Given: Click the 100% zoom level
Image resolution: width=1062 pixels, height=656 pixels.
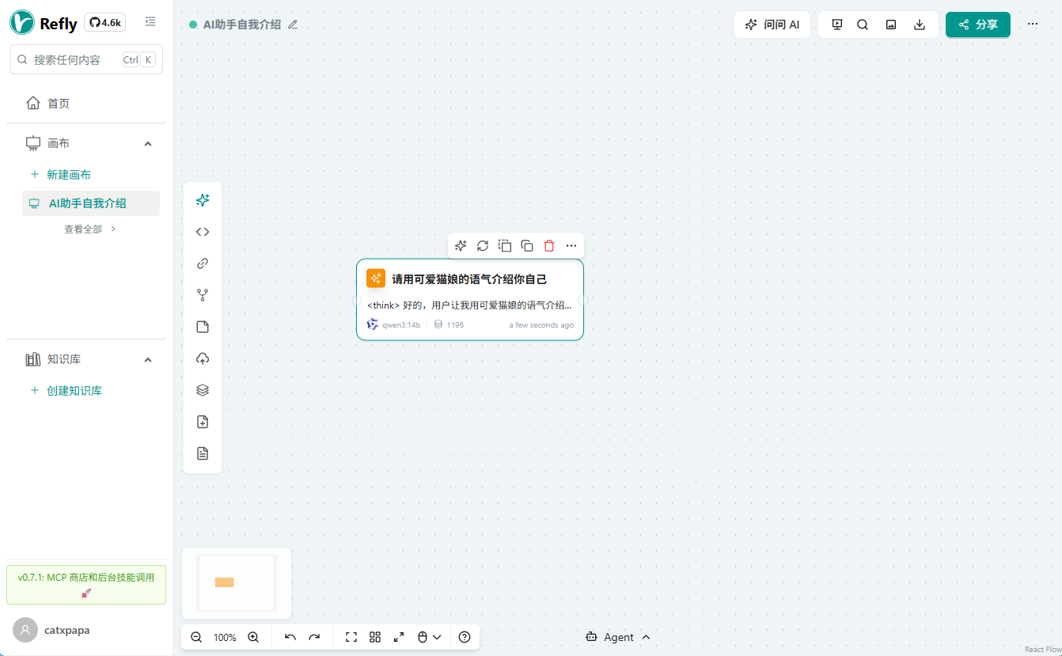Looking at the screenshot, I should (225, 637).
